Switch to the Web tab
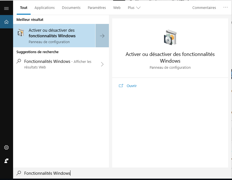 (117, 8)
